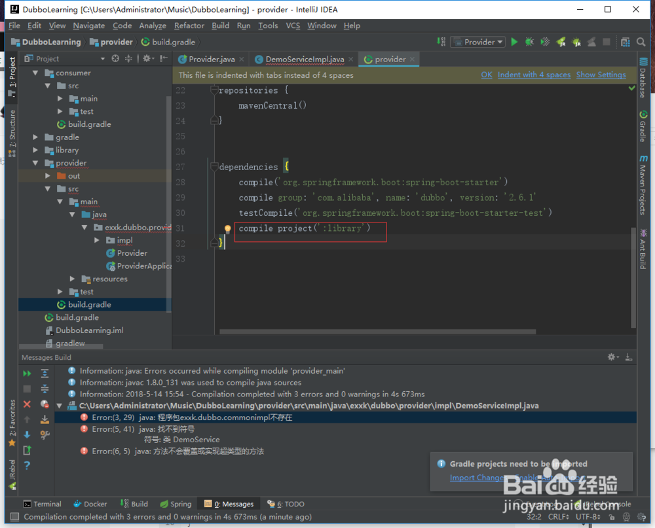
Task: Run the Provider configuration
Action: [514, 41]
